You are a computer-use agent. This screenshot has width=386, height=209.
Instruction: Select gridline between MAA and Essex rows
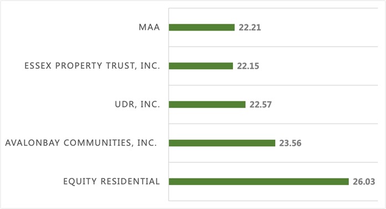click(273, 47)
